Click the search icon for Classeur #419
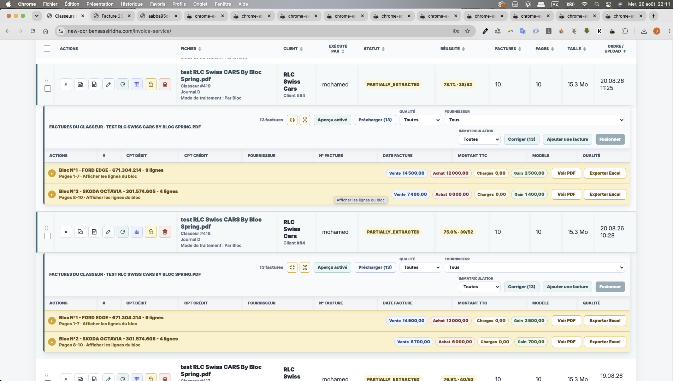The image size is (673, 381). (x=66, y=84)
